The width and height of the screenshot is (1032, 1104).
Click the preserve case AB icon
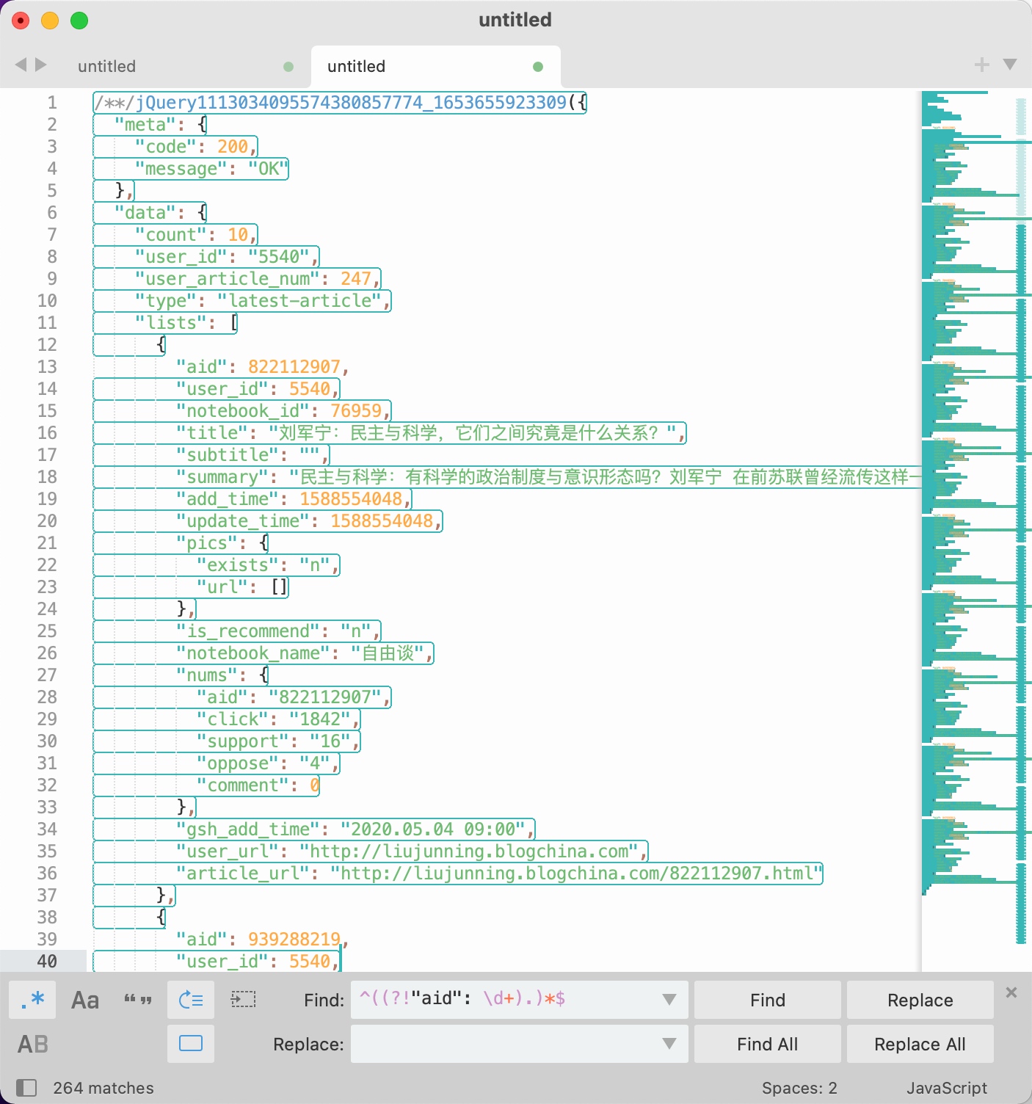coord(33,1044)
